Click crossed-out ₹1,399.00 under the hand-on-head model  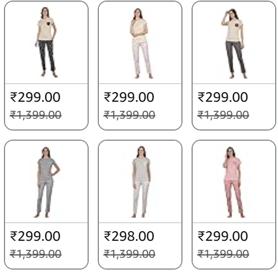pyautogui.click(x=223, y=115)
